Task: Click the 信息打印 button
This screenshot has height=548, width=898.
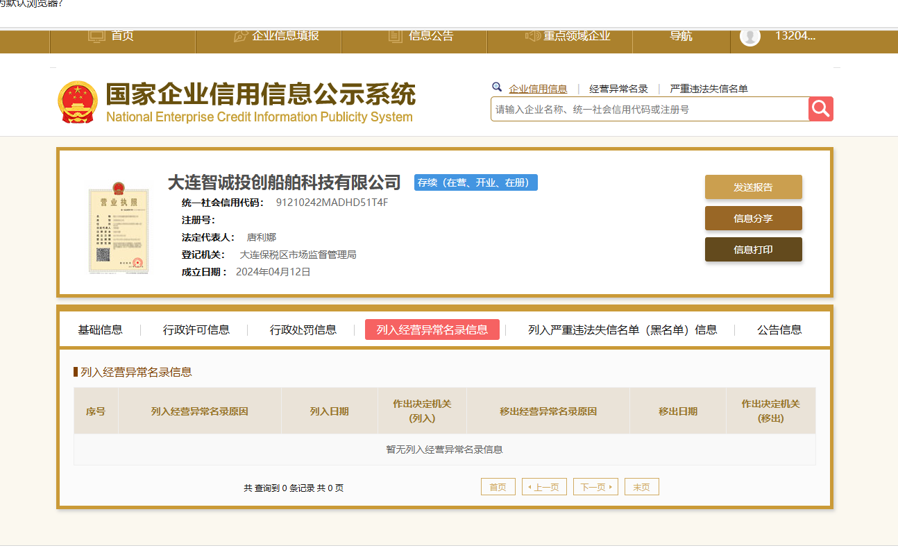Action: pos(753,250)
